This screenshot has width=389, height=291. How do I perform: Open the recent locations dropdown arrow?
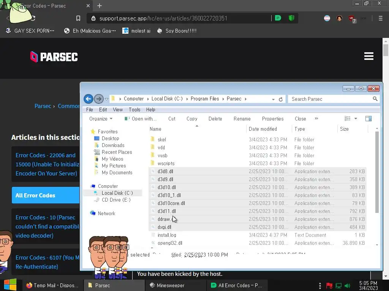106,99
